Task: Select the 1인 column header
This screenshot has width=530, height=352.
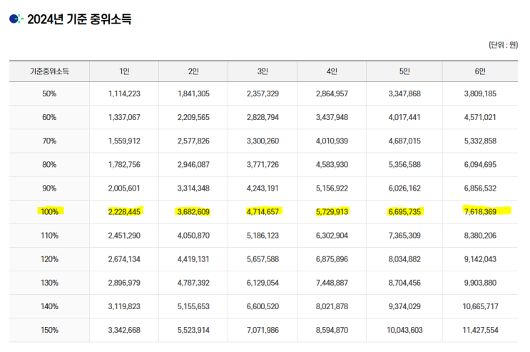Action: click(124, 71)
